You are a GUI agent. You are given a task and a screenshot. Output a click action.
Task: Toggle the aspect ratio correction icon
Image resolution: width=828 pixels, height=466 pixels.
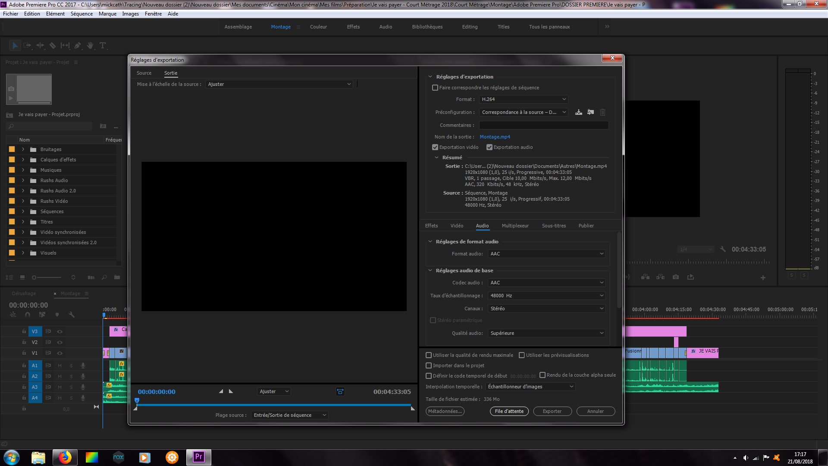pyautogui.click(x=340, y=392)
